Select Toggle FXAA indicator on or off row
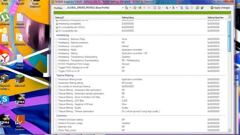 click(x=141, y=67)
